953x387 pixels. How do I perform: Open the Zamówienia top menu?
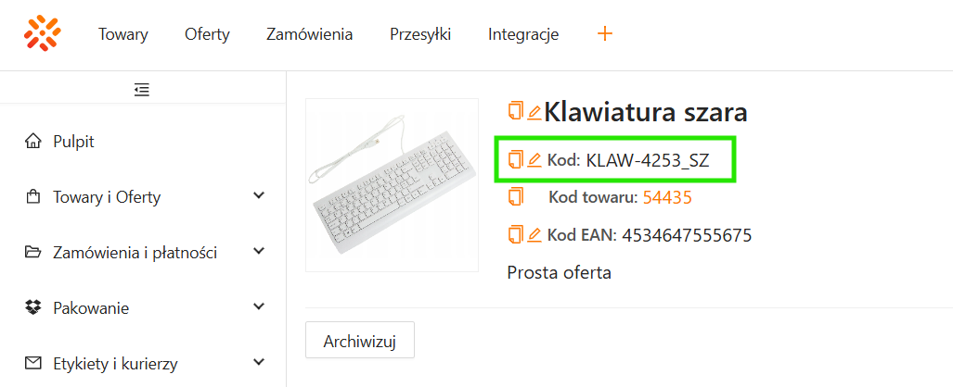point(309,35)
